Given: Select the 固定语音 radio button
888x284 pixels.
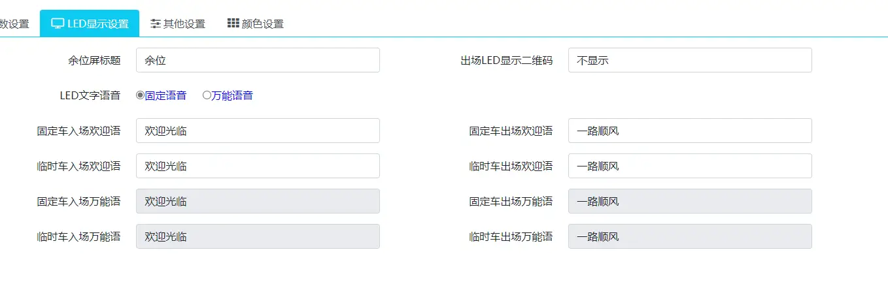Looking at the screenshot, I should [140, 95].
